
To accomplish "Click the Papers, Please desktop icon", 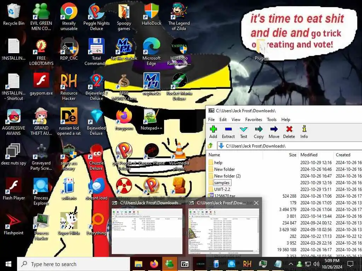I will tap(151, 155).
